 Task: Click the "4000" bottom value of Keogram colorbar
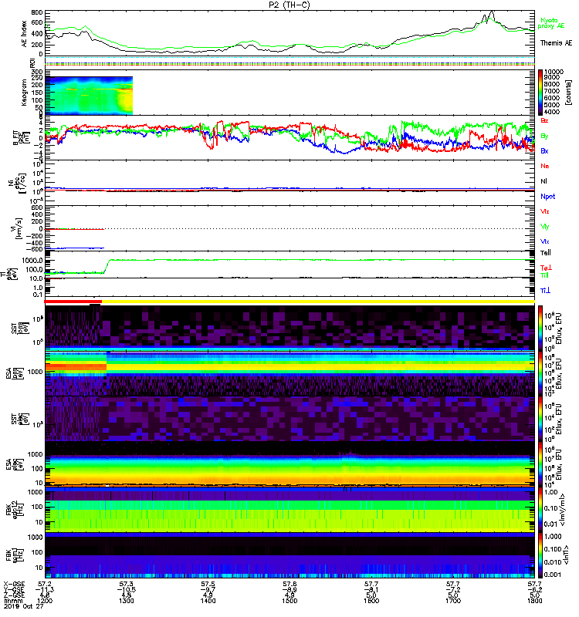pyautogui.click(x=552, y=112)
